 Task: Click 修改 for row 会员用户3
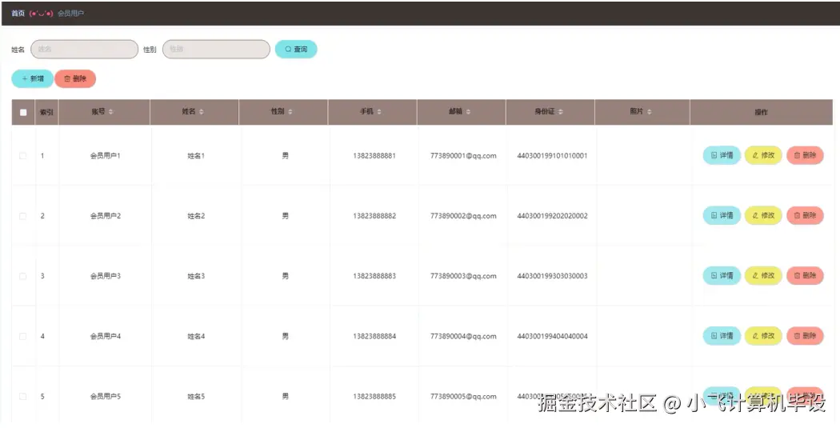tap(763, 275)
